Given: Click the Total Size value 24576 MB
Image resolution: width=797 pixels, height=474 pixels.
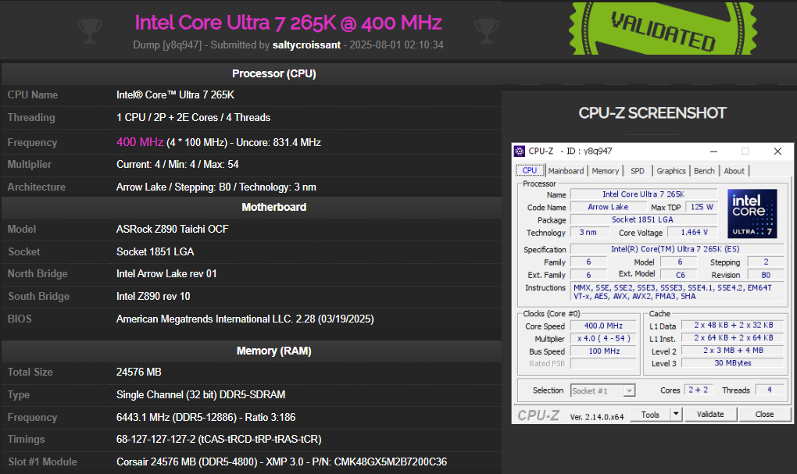Looking at the screenshot, I should click(139, 372).
